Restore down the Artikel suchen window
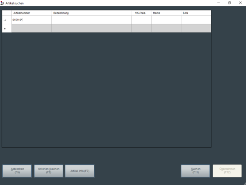The width and height of the screenshot is (246, 185). [x=229, y=3]
